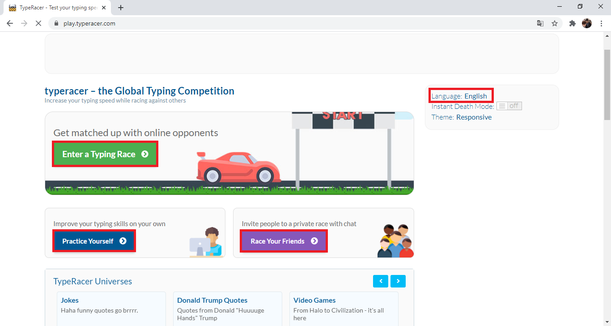Image resolution: width=611 pixels, height=326 pixels.
Task: Open the Chrome three-dot menu
Action: [601, 23]
